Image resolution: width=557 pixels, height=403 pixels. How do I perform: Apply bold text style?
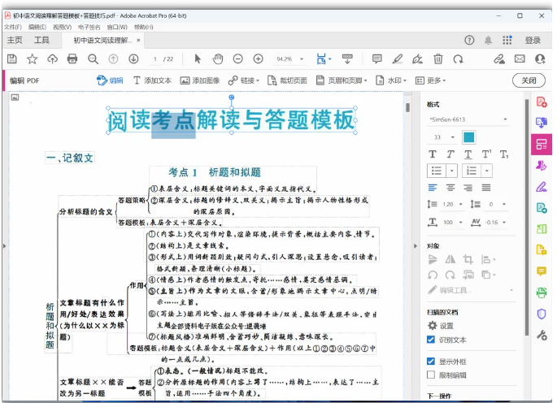point(433,154)
